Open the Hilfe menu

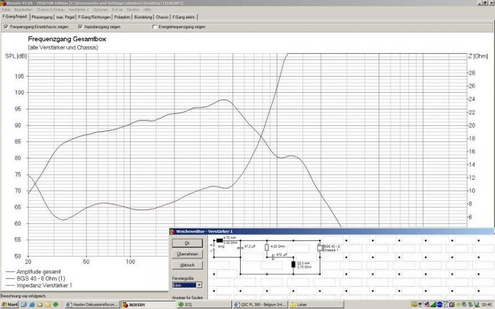[147, 10]
